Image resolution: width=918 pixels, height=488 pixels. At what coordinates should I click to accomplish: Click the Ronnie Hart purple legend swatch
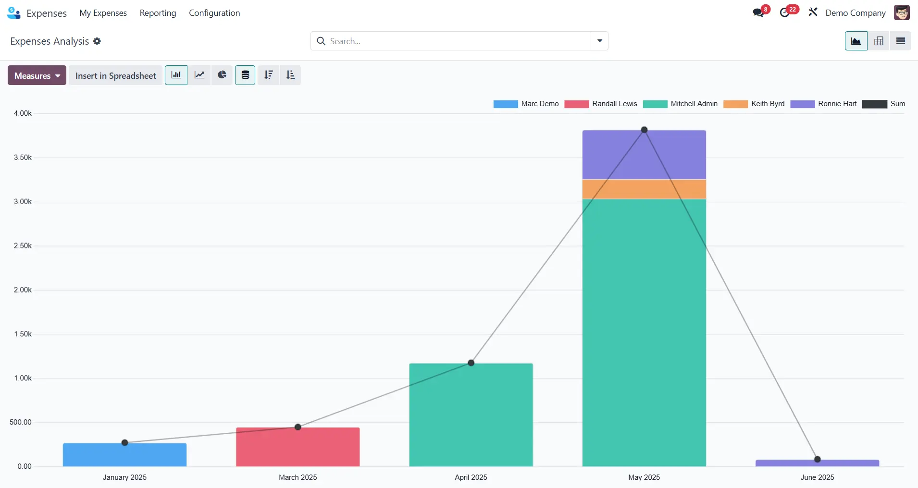(802, 104)
